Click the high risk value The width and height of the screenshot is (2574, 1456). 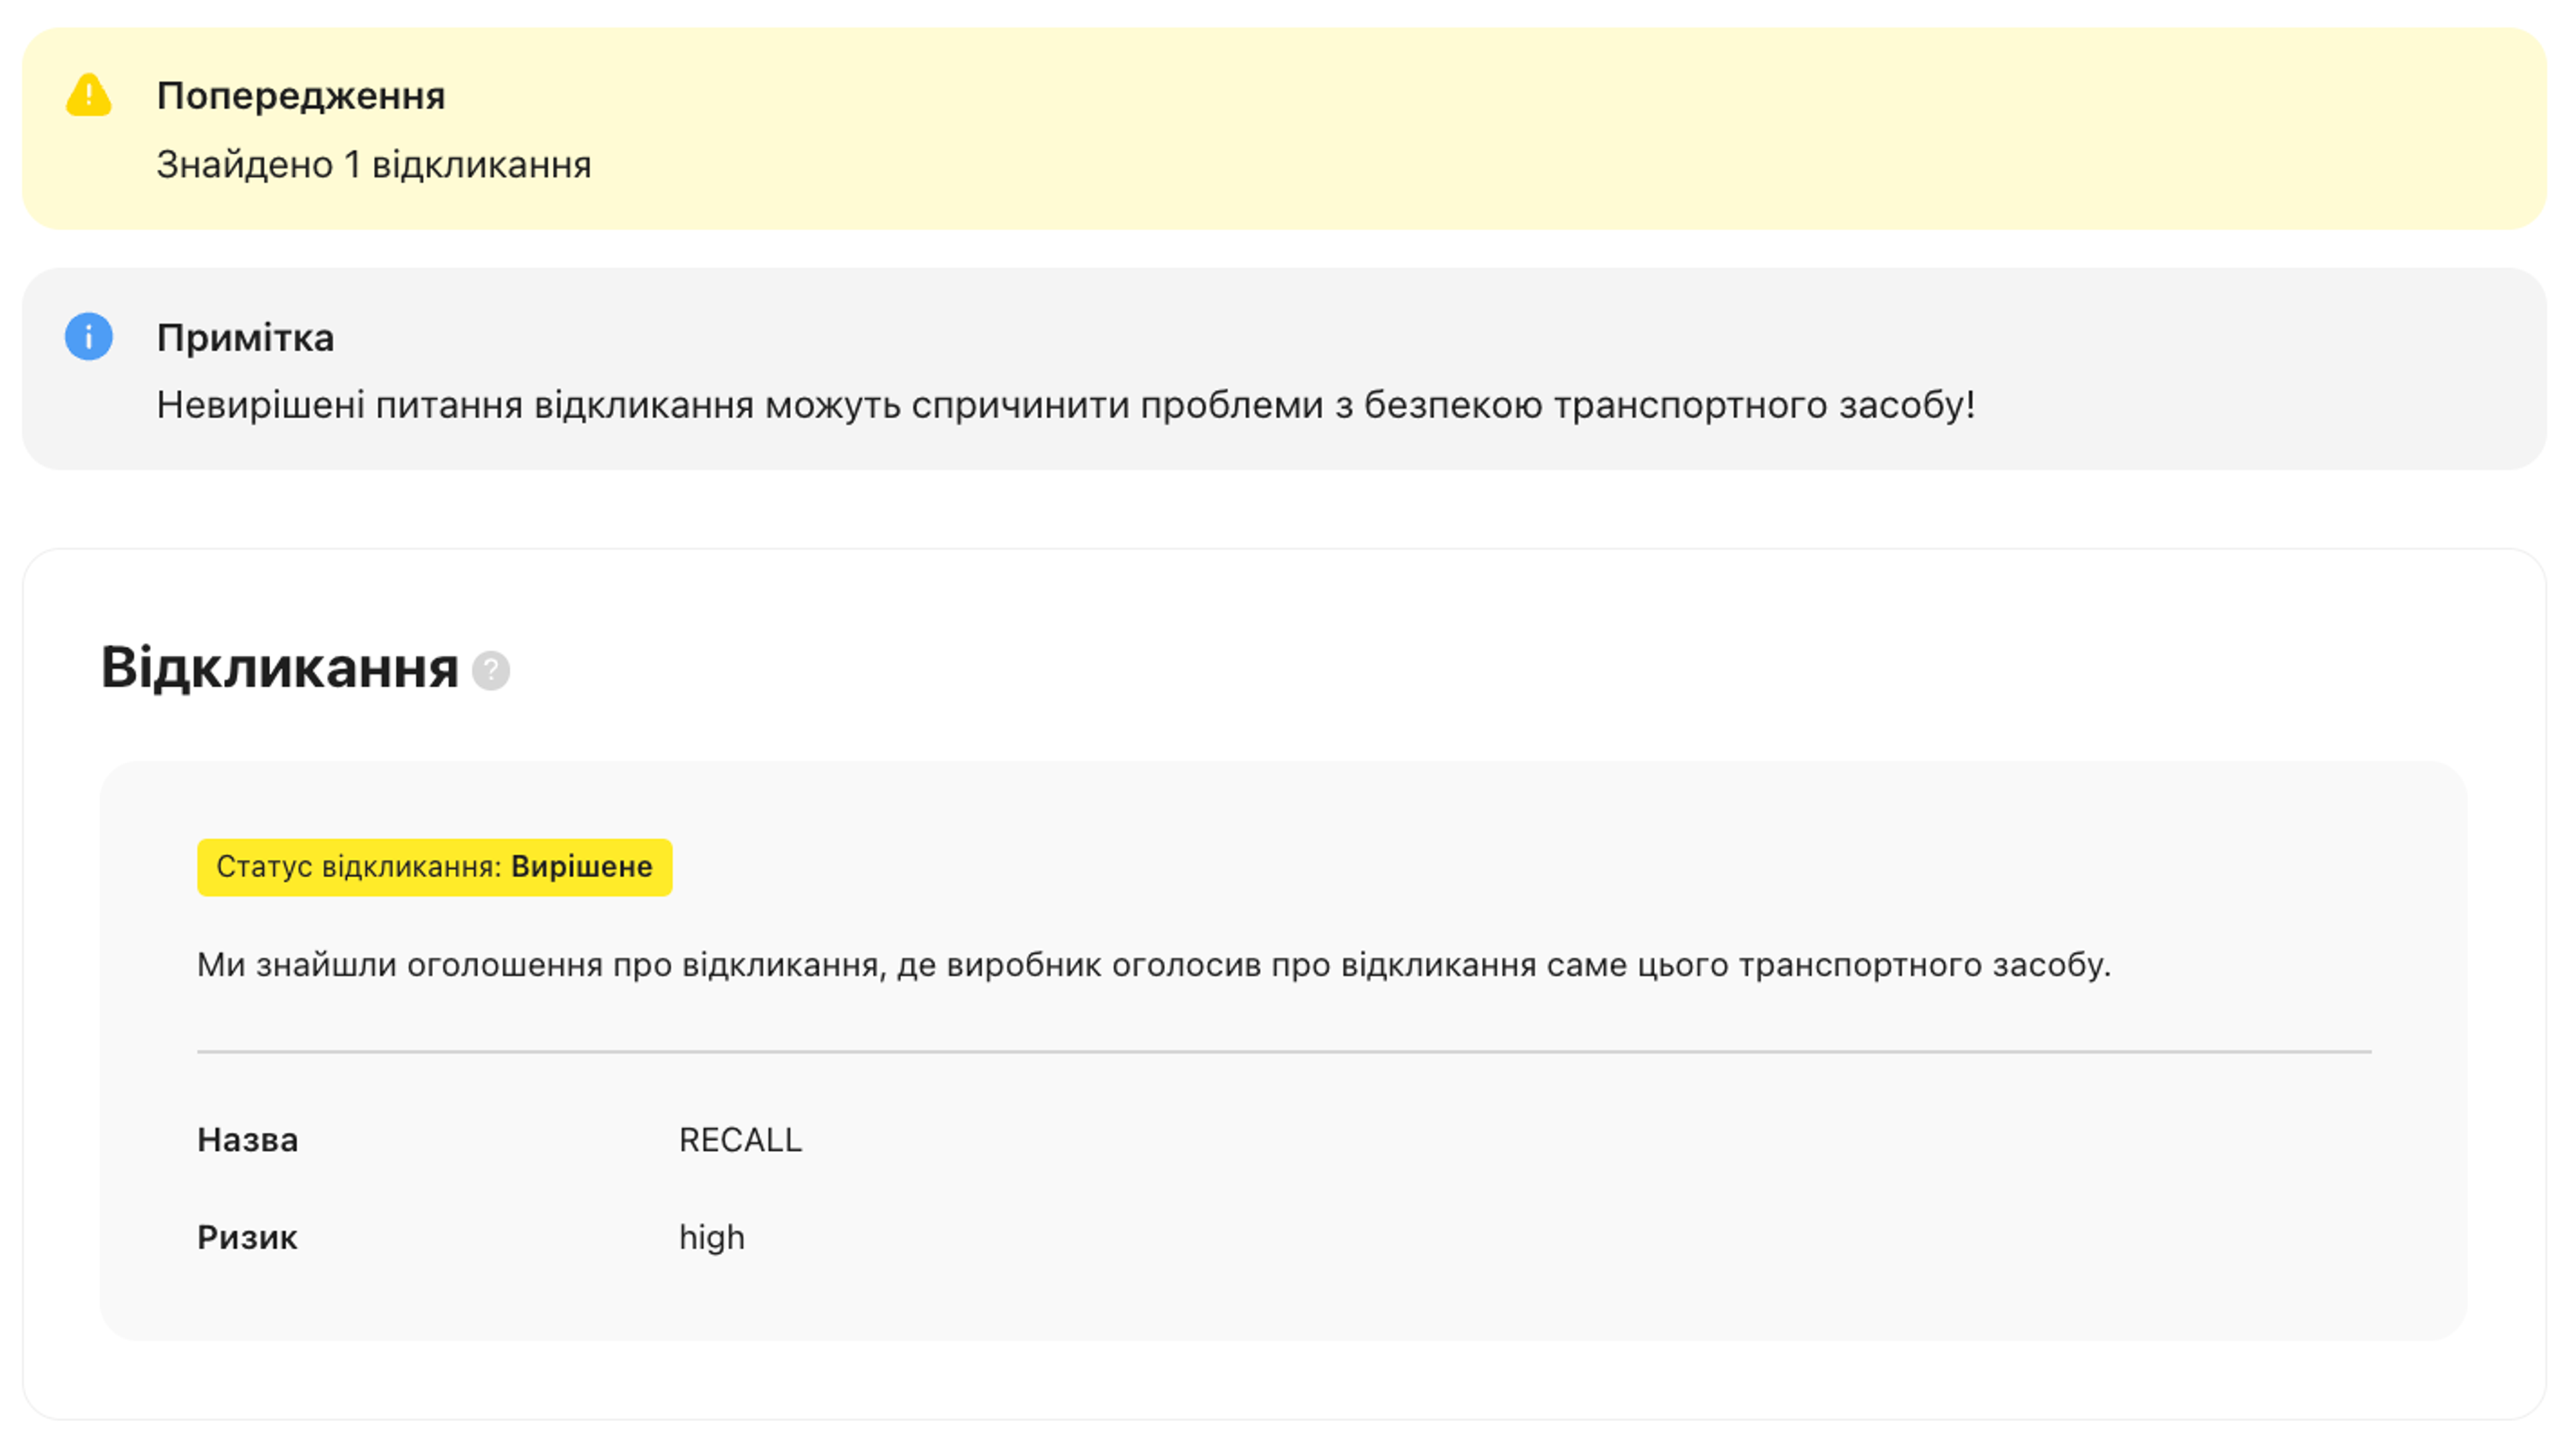[713, 1237]
